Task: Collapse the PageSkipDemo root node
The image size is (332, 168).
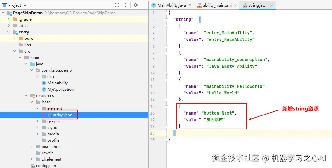Action: 3,13
